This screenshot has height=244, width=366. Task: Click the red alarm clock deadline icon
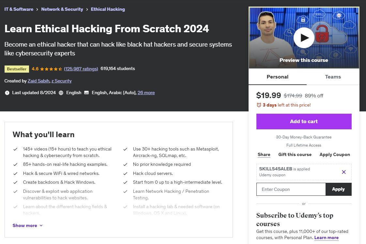coord(259,105)
